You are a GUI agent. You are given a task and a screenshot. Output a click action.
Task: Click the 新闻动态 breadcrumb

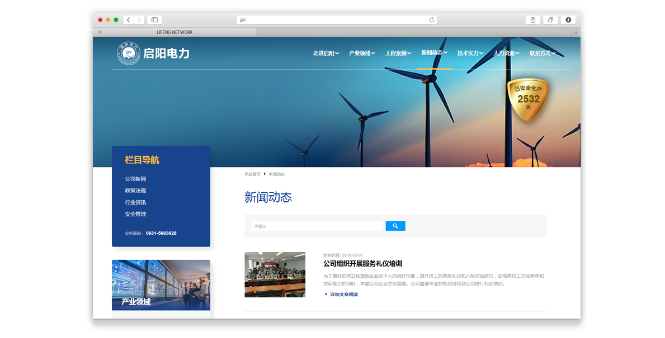(x=276, y=174)
